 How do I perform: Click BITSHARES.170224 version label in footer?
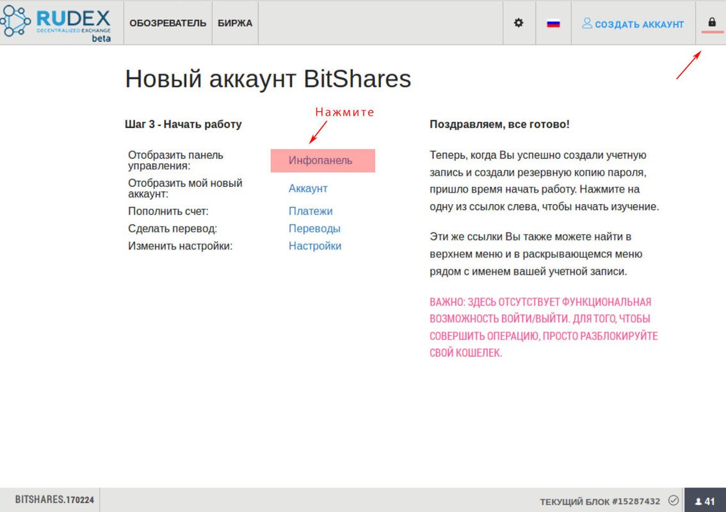(54, 500)
